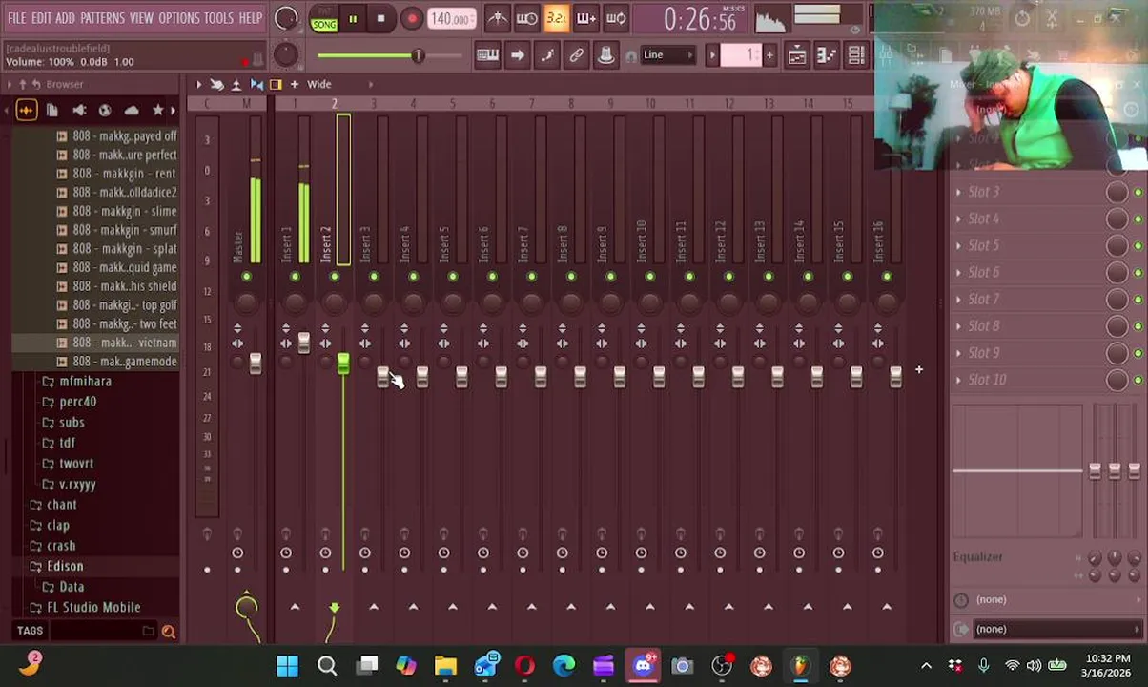Expand Slot 5 plugin dropdown arrow
This screenshot has width=1148, height=687.
[959, 246]
